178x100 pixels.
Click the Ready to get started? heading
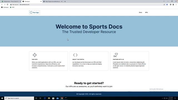click(x=89, y=83)
